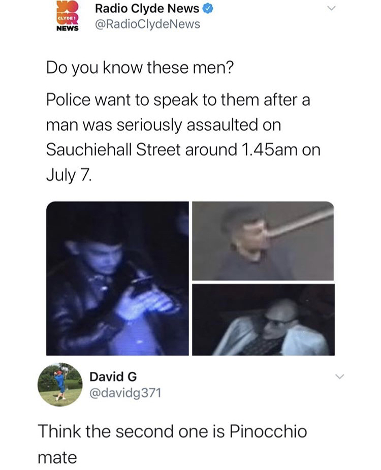Image resolution: width=381 pixels, height=470 pixels.
Task: Click the "Do you know these men?" text
Action: (140, 68)
